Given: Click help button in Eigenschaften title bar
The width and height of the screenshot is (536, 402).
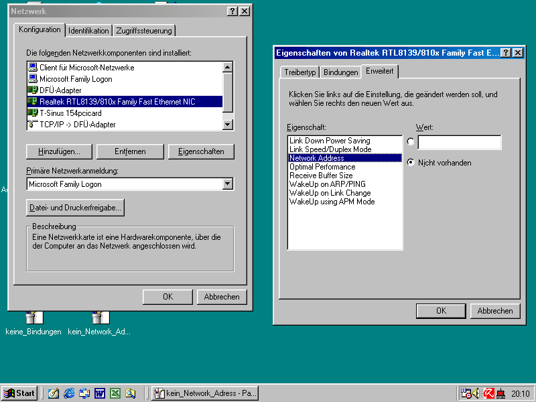Looking at the screenshot, I should click(x=506, y=53).
